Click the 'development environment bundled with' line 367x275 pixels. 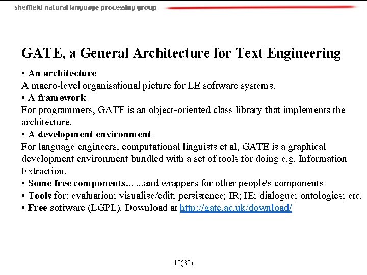[x=184, y=159]
